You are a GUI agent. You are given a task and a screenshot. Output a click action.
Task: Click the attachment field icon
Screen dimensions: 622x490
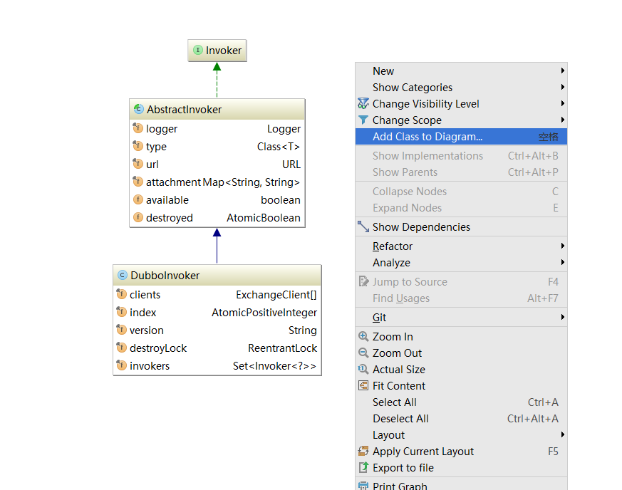tap(138, 182)
